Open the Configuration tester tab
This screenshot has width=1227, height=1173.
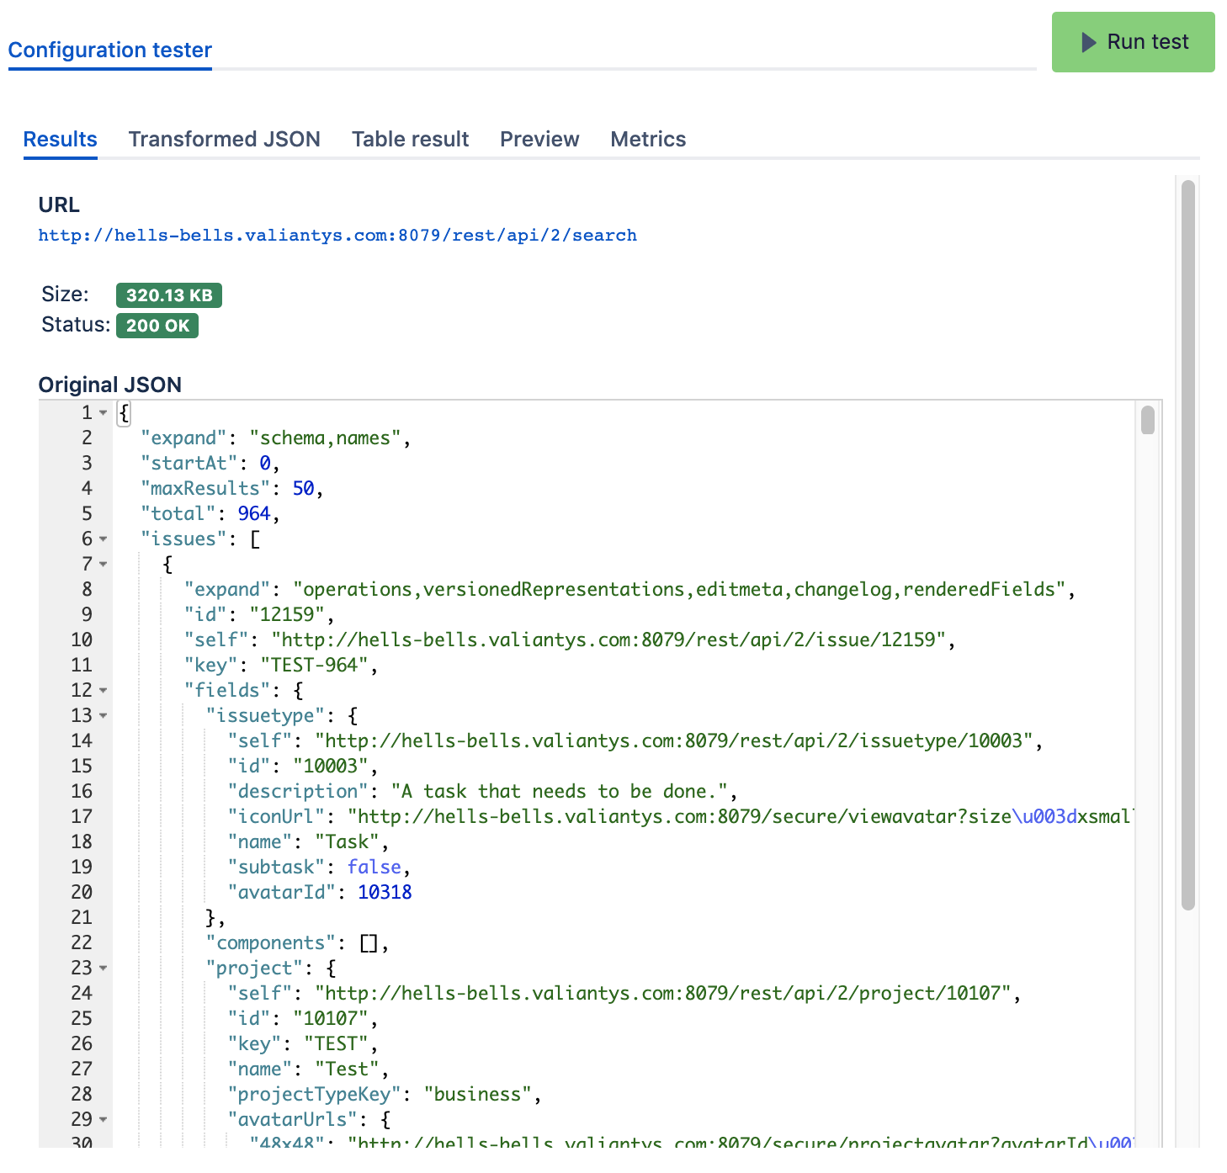click(109, 50)
